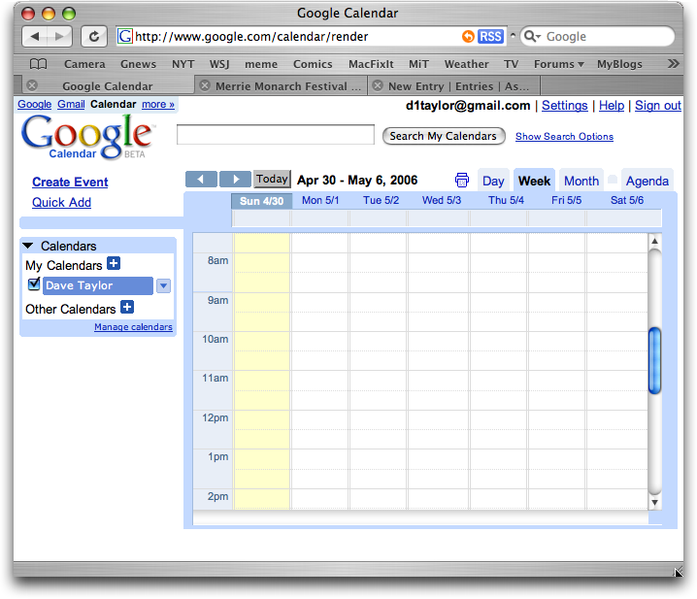This screenshot has height=599, width=697.
Task: Open the Forums bookmark dropdown
Action: (x=559, y=64)
